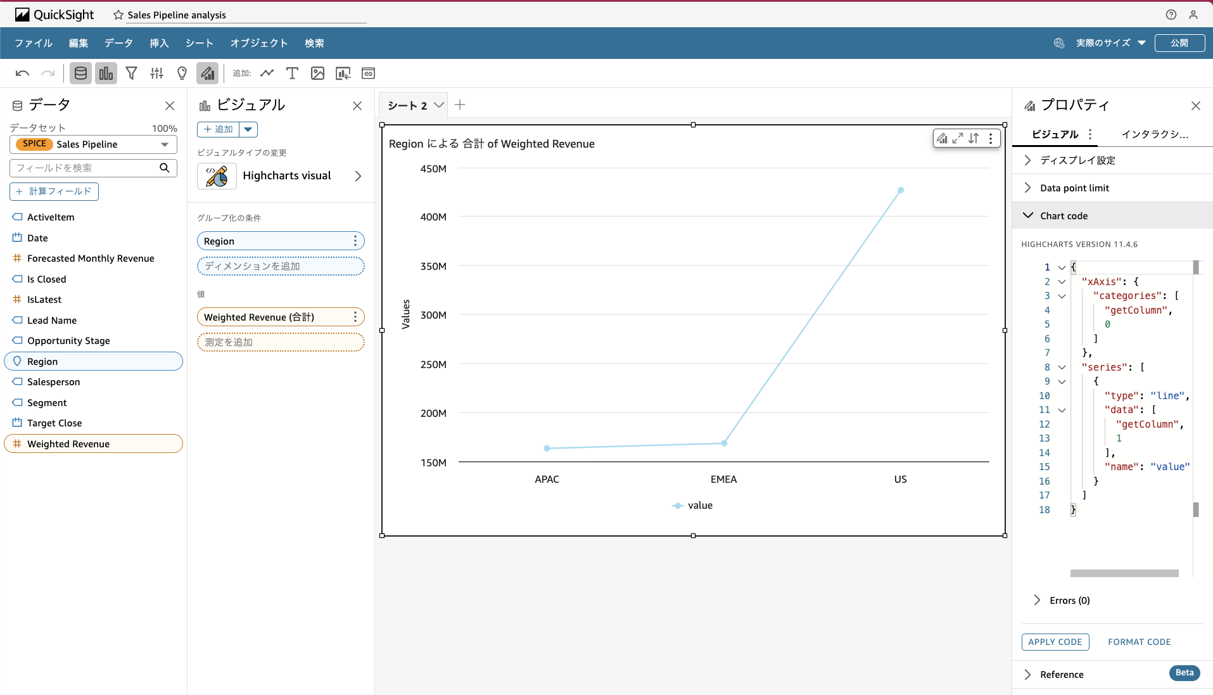This screenshot has height=695, width=1213.
Task: Open Weighted Revenue (合計) options menu
Action: point(355,317)
